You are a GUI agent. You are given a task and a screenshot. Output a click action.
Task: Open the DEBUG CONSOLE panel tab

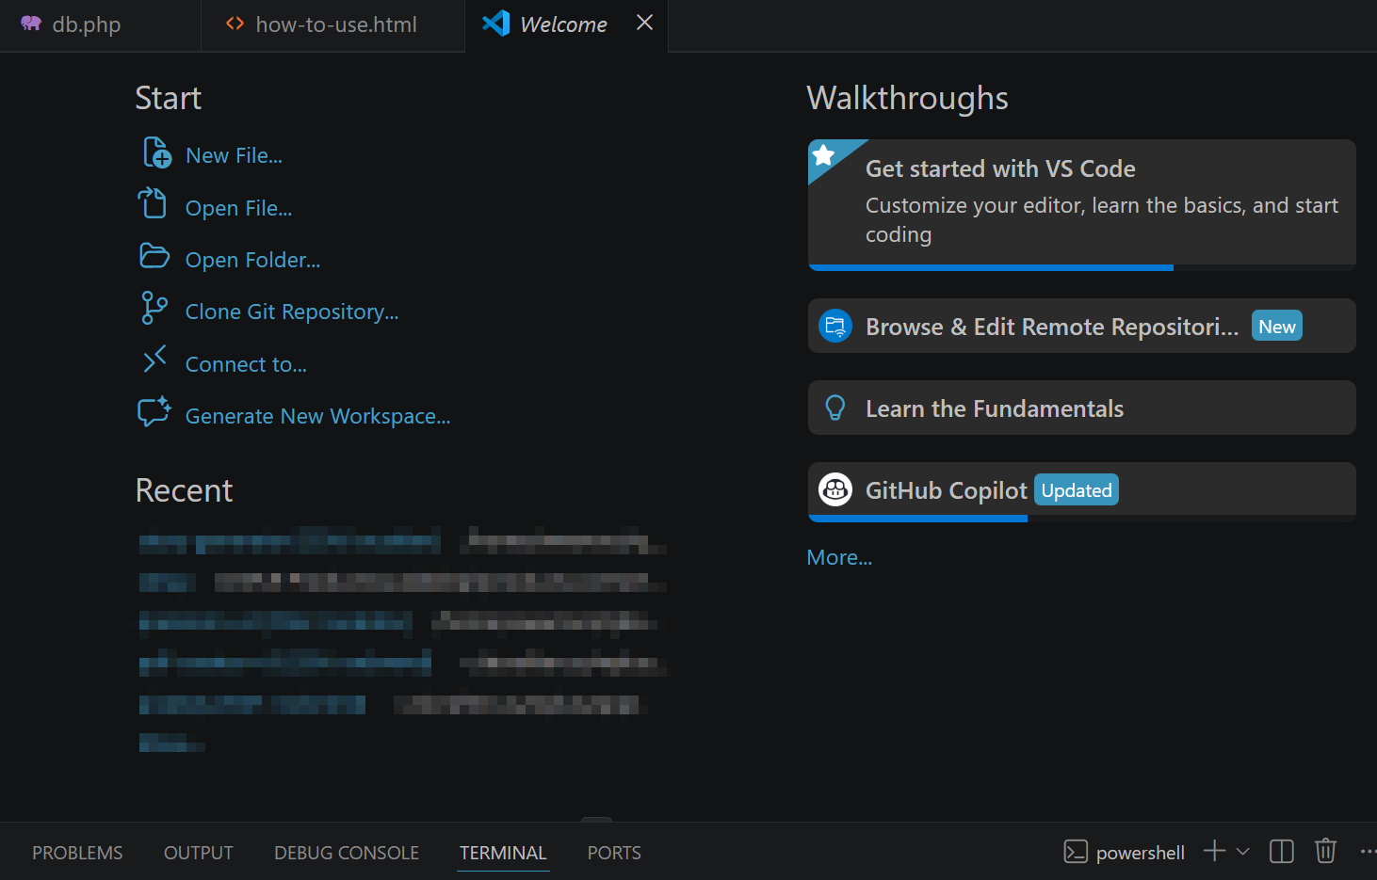click(347, 853)
